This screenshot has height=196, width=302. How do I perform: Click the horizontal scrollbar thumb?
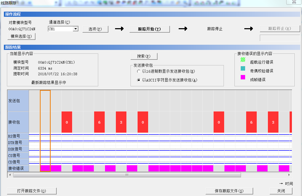(x=127, y=175)
